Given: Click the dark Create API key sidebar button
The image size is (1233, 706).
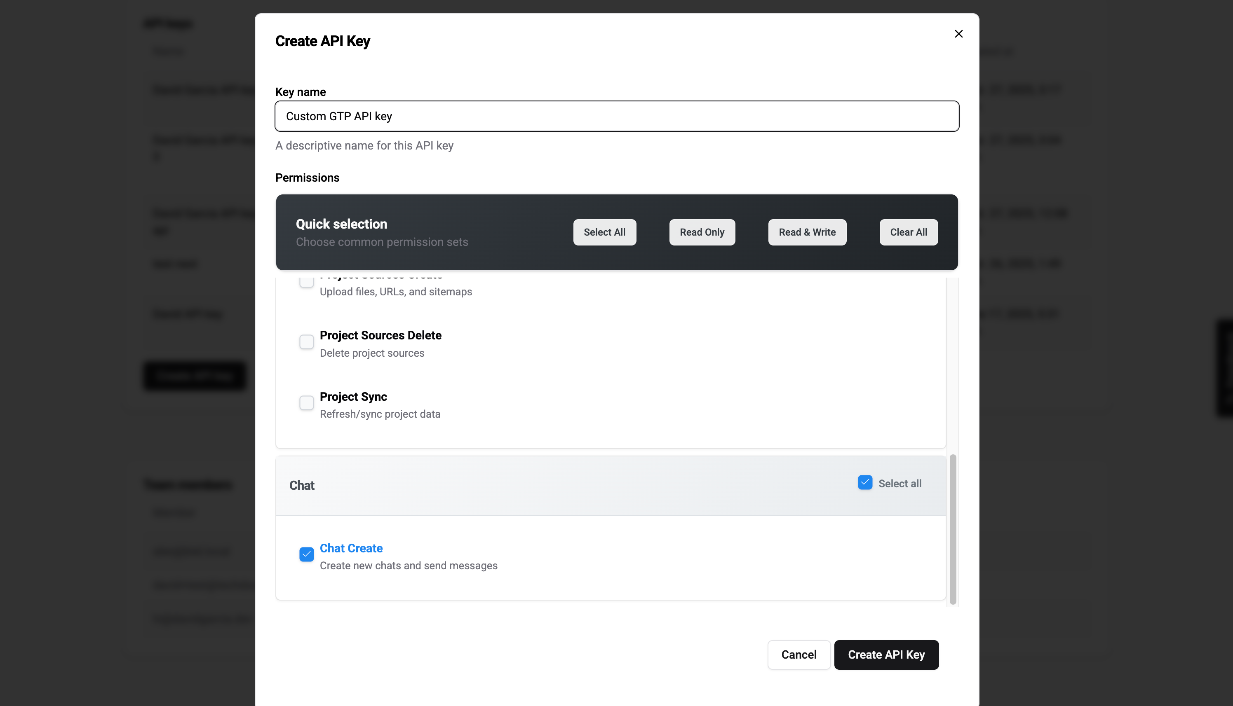Looking at the screenshot, I should [x=194, y=375].
